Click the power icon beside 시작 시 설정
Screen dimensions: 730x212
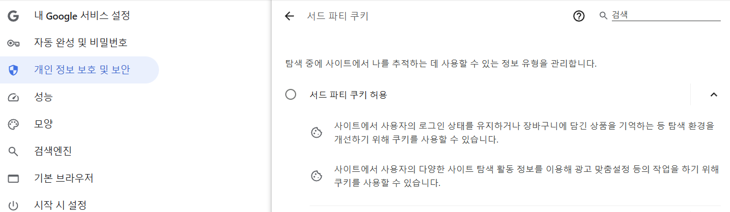14,205
